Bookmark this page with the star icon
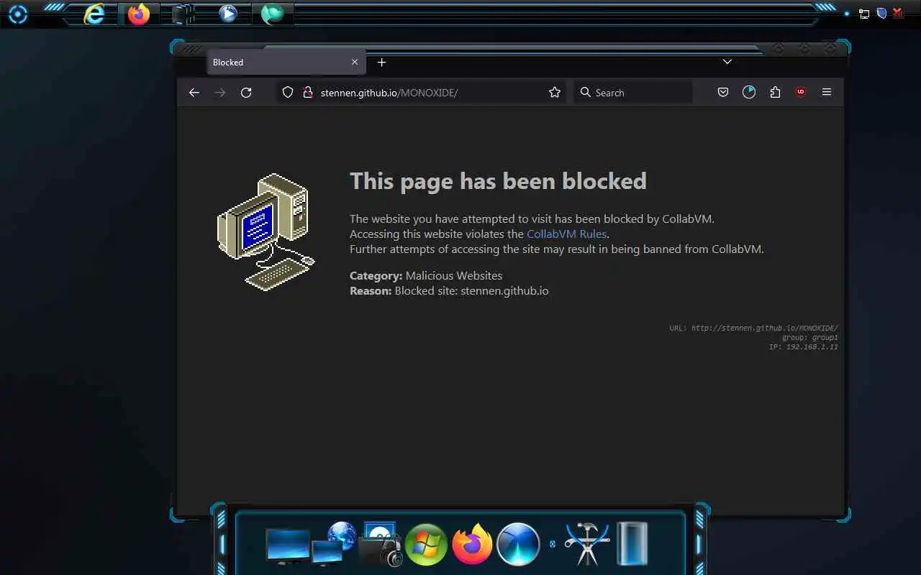Viewport: 921px width, 575px height. [555, 93]
